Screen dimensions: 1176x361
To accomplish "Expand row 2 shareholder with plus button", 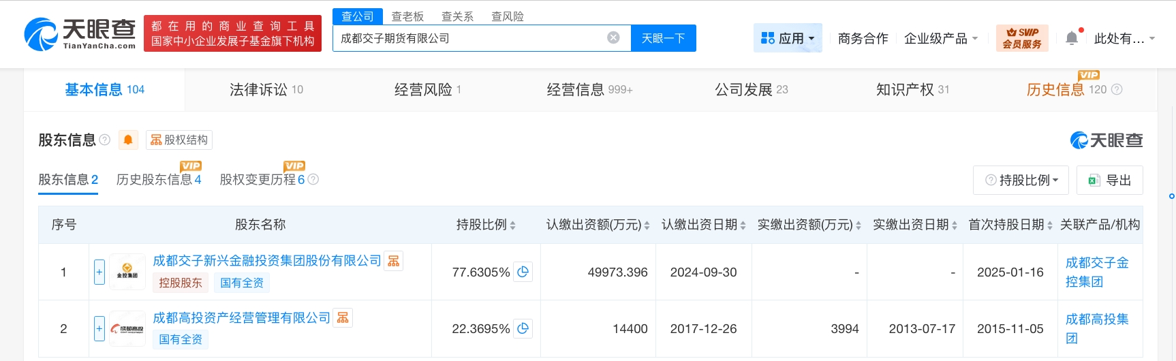I will [99, 328].
